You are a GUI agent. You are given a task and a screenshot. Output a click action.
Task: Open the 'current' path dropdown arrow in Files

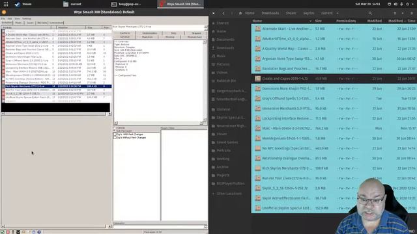(338, 13)
